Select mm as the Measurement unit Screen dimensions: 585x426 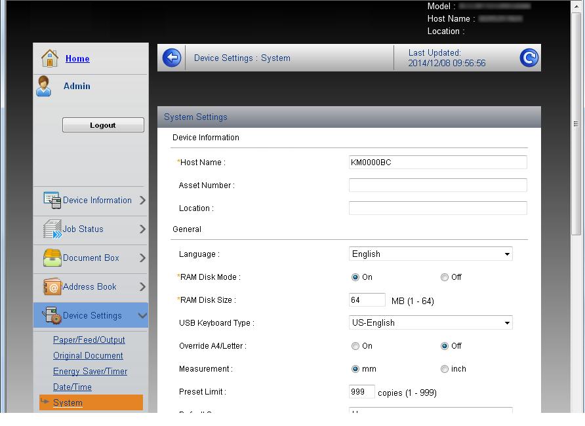pyautogui.click(x=355, y=369)
